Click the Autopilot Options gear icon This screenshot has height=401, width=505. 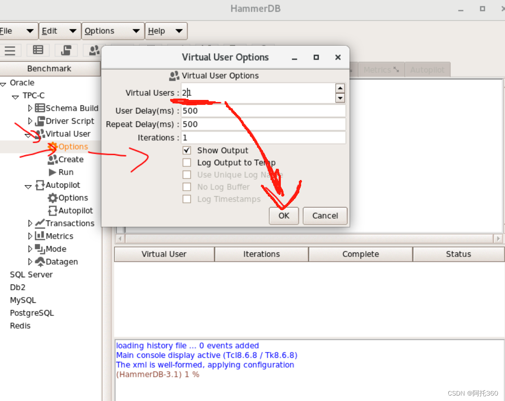tap(53, 198)
